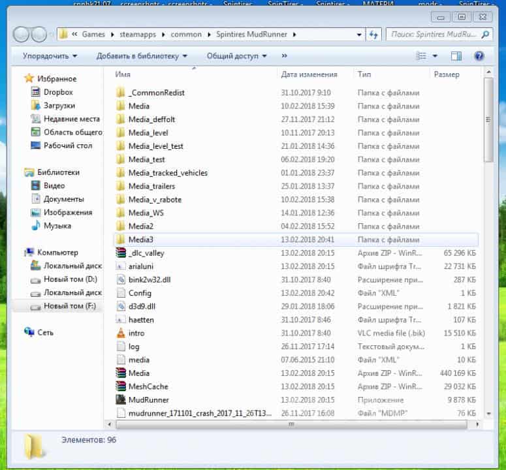Open the Dropbox favorites icon
Image resolution: width=506 pixels, height=470 pixels.
point(36,92)
